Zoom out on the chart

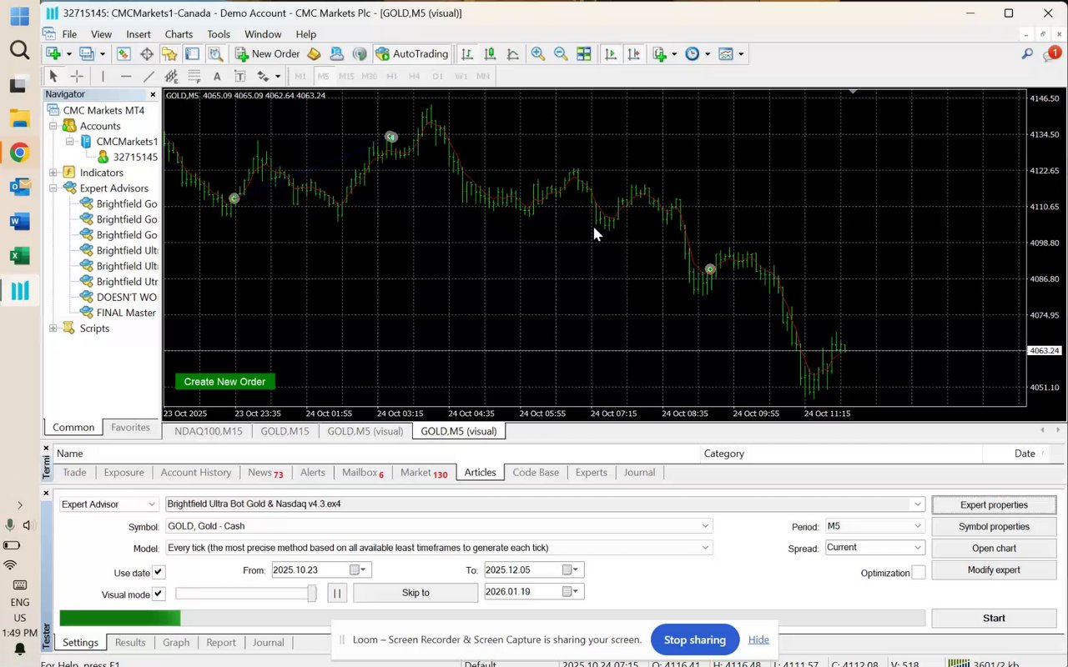click(x=561, y=53)
